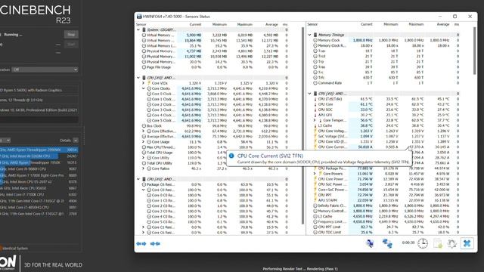
Task: Expand the Core Effective clocks row
Action: pos(143,131)
